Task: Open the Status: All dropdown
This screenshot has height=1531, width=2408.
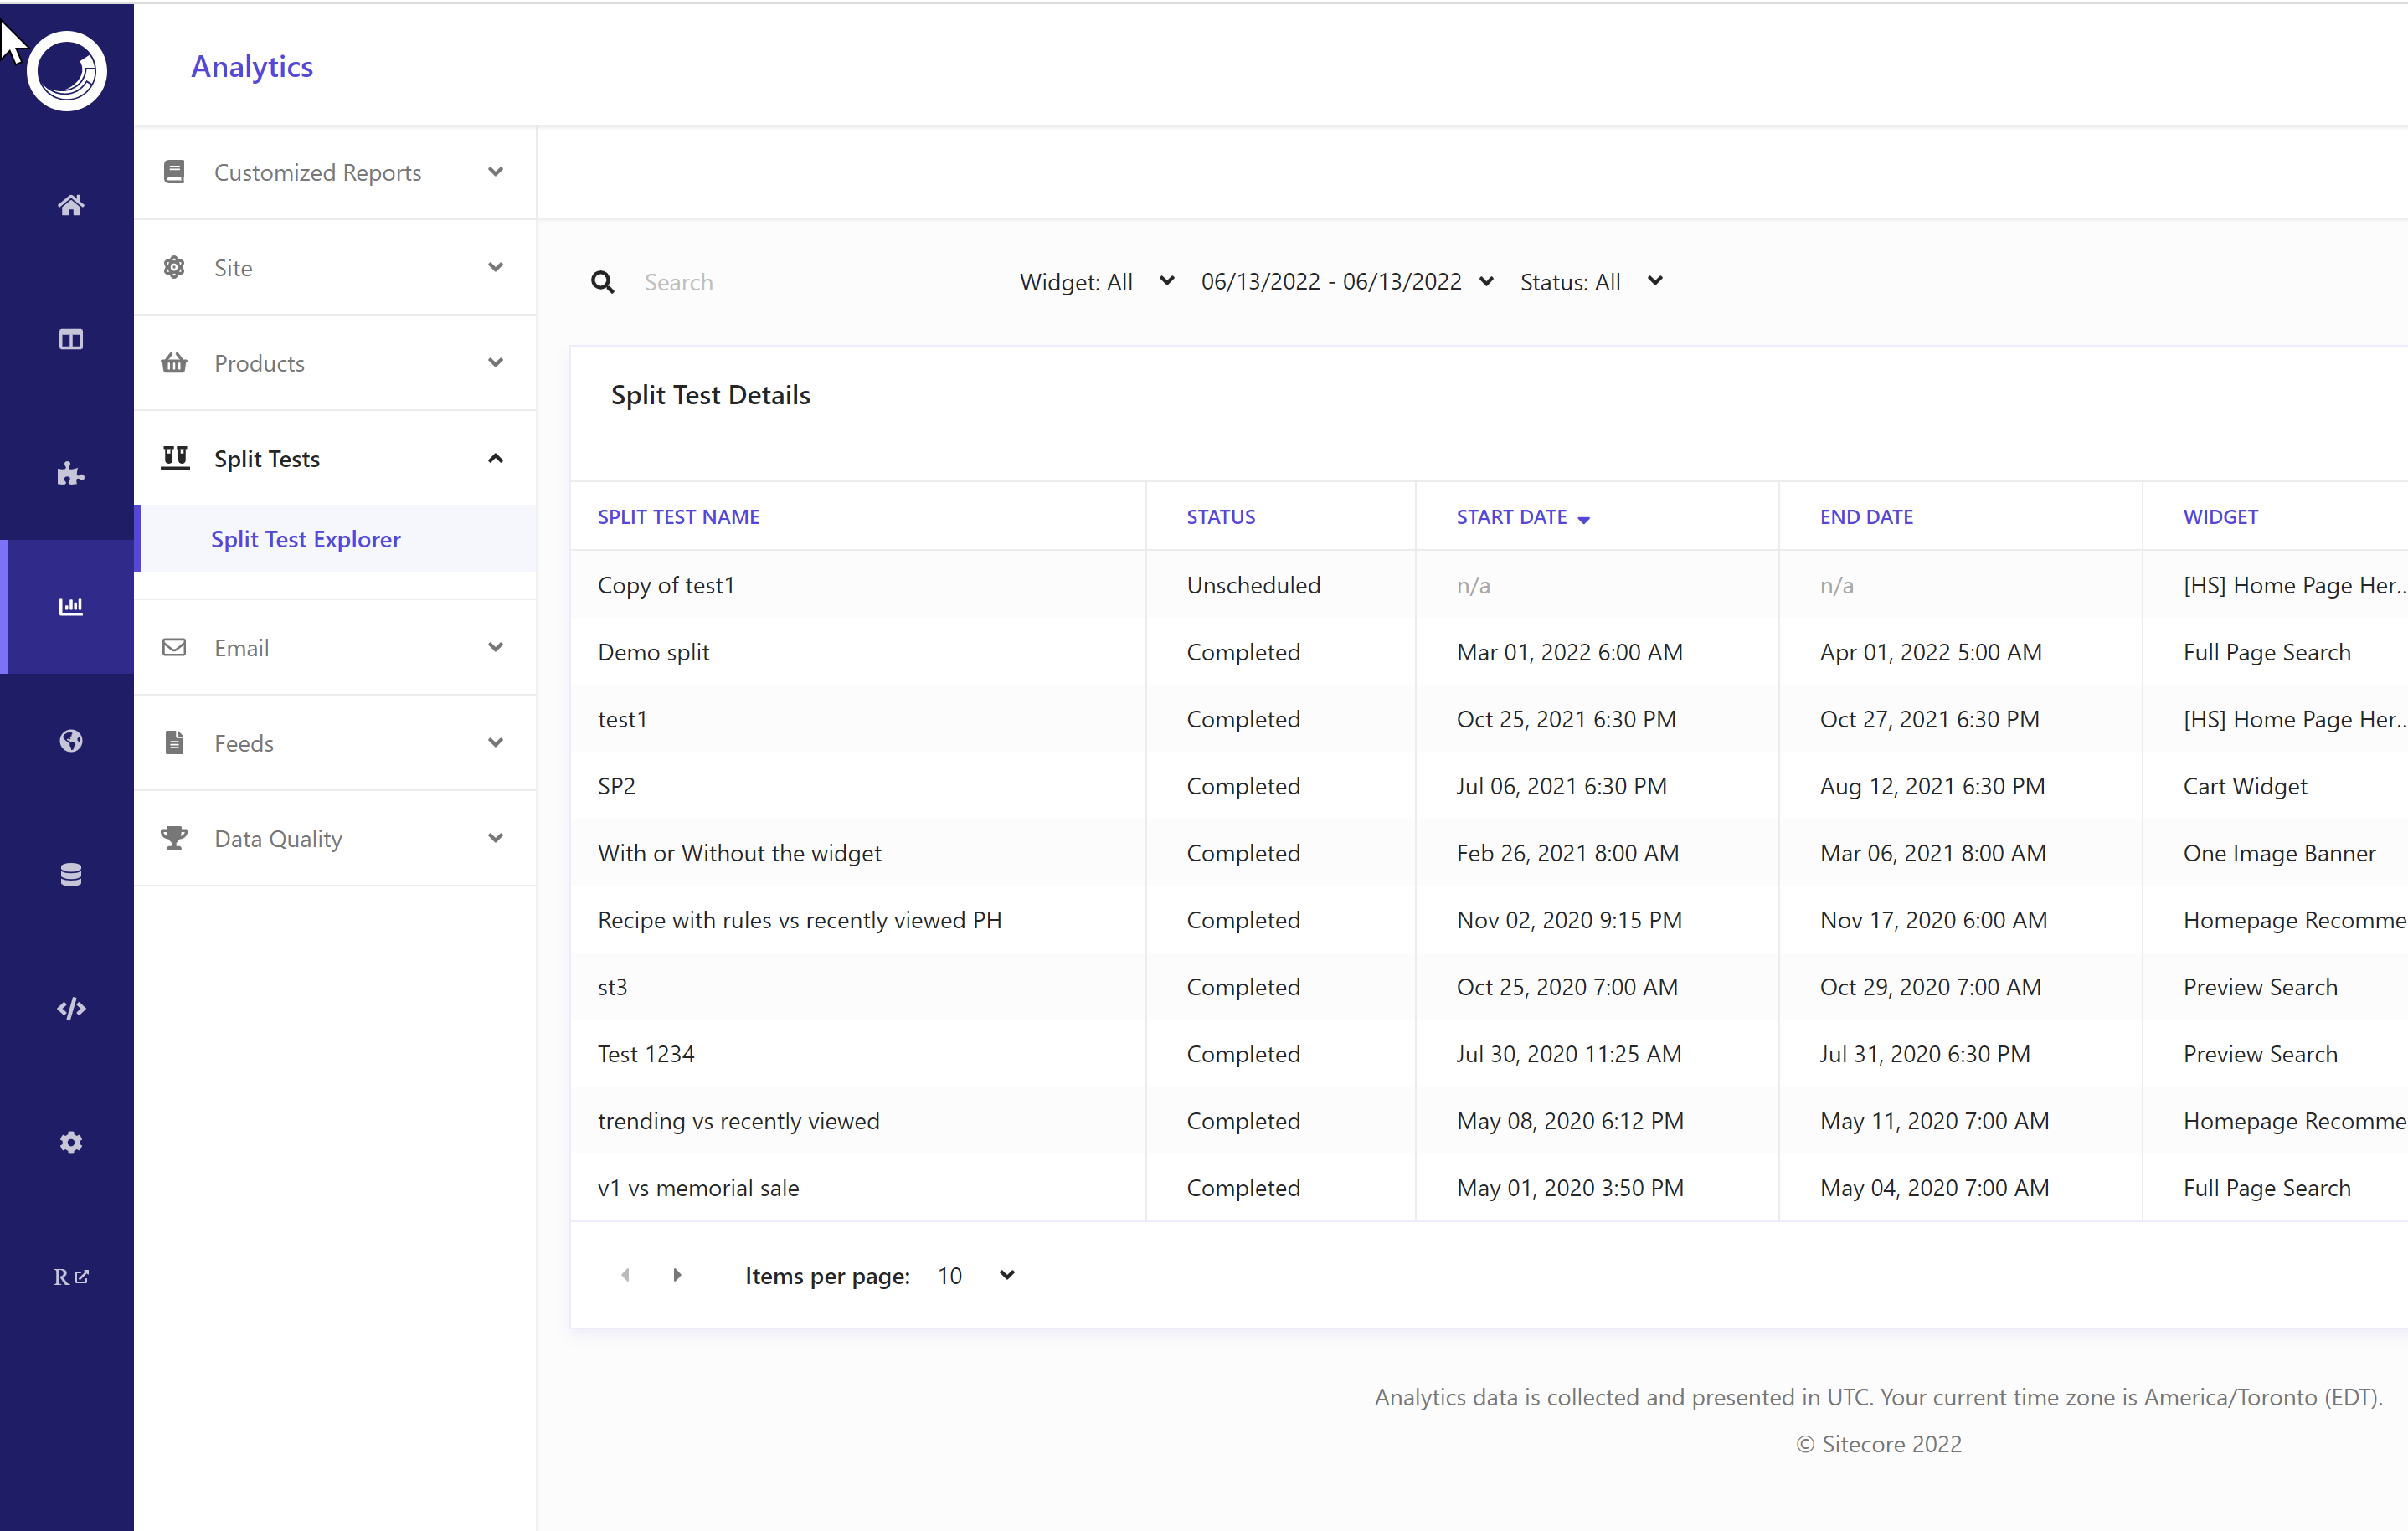Action: pyautogui.click(x=1592, y=282)
